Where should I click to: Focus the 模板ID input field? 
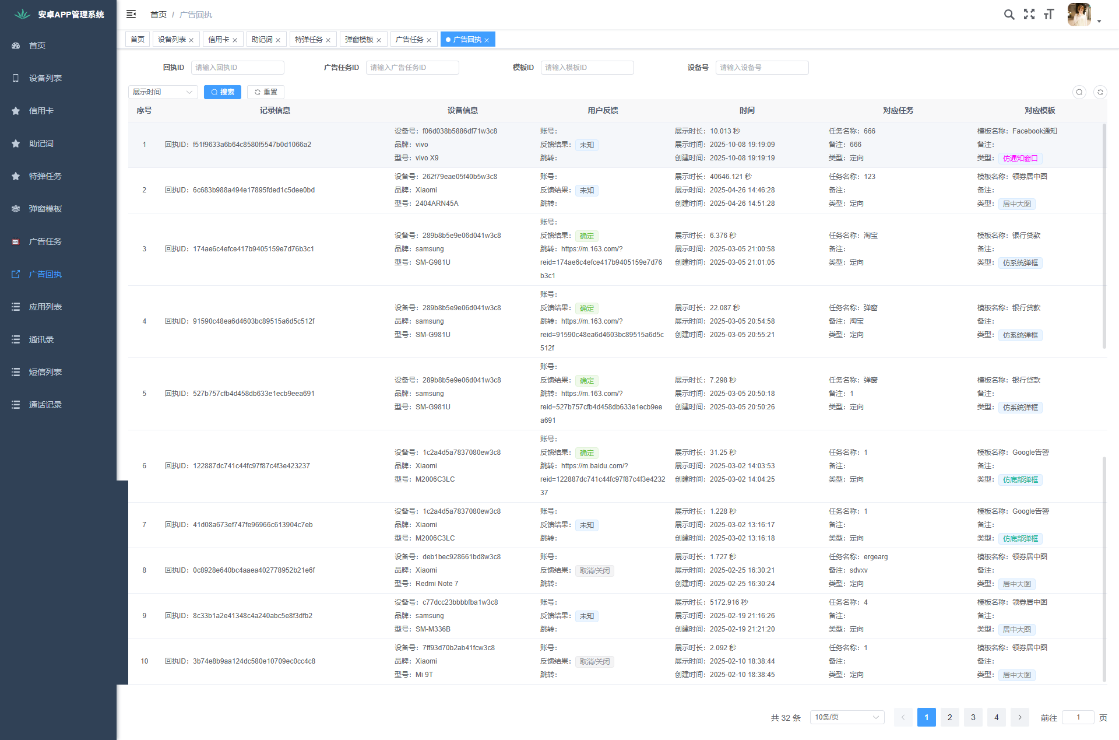pyautogui.click(x=587, y=68)
